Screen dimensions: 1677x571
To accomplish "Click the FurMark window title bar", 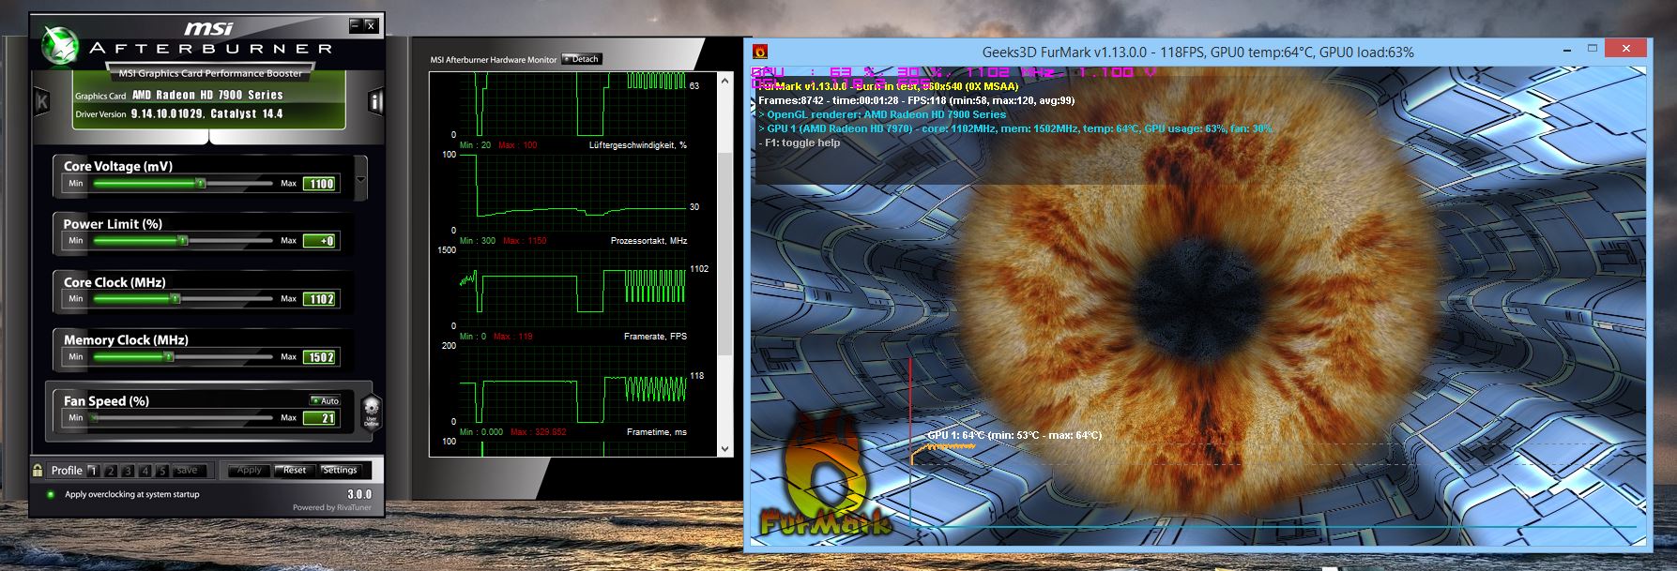I will (x=1198, y=52).
